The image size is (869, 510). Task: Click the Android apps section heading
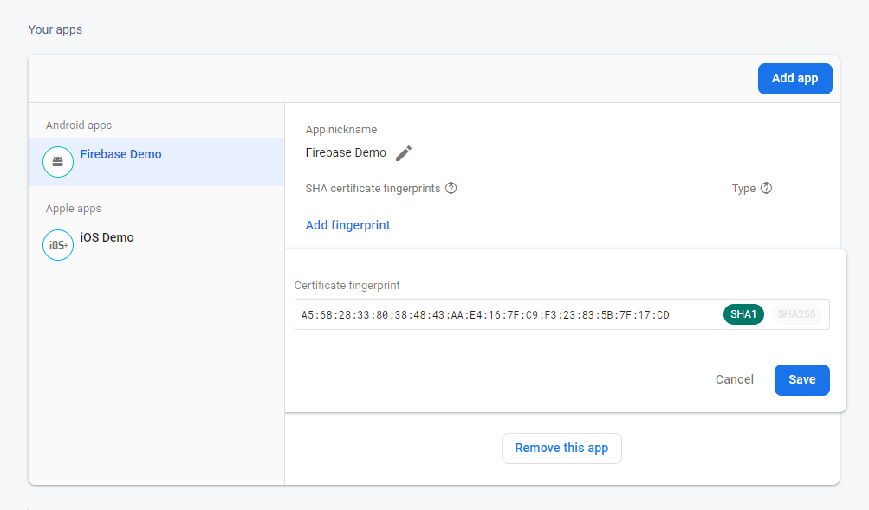[79, 126]
